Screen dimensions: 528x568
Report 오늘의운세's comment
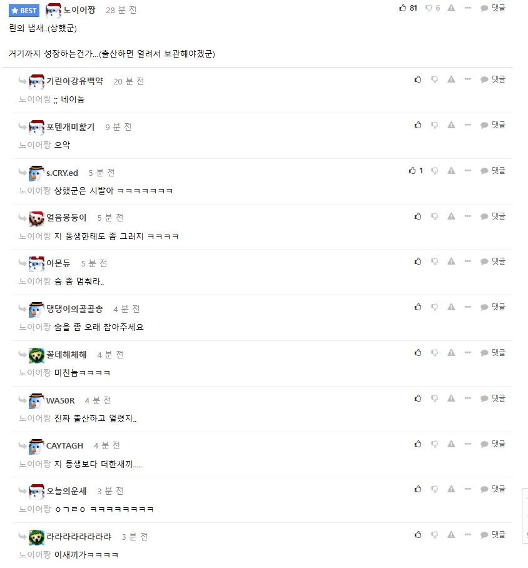(x=450, y=489)
